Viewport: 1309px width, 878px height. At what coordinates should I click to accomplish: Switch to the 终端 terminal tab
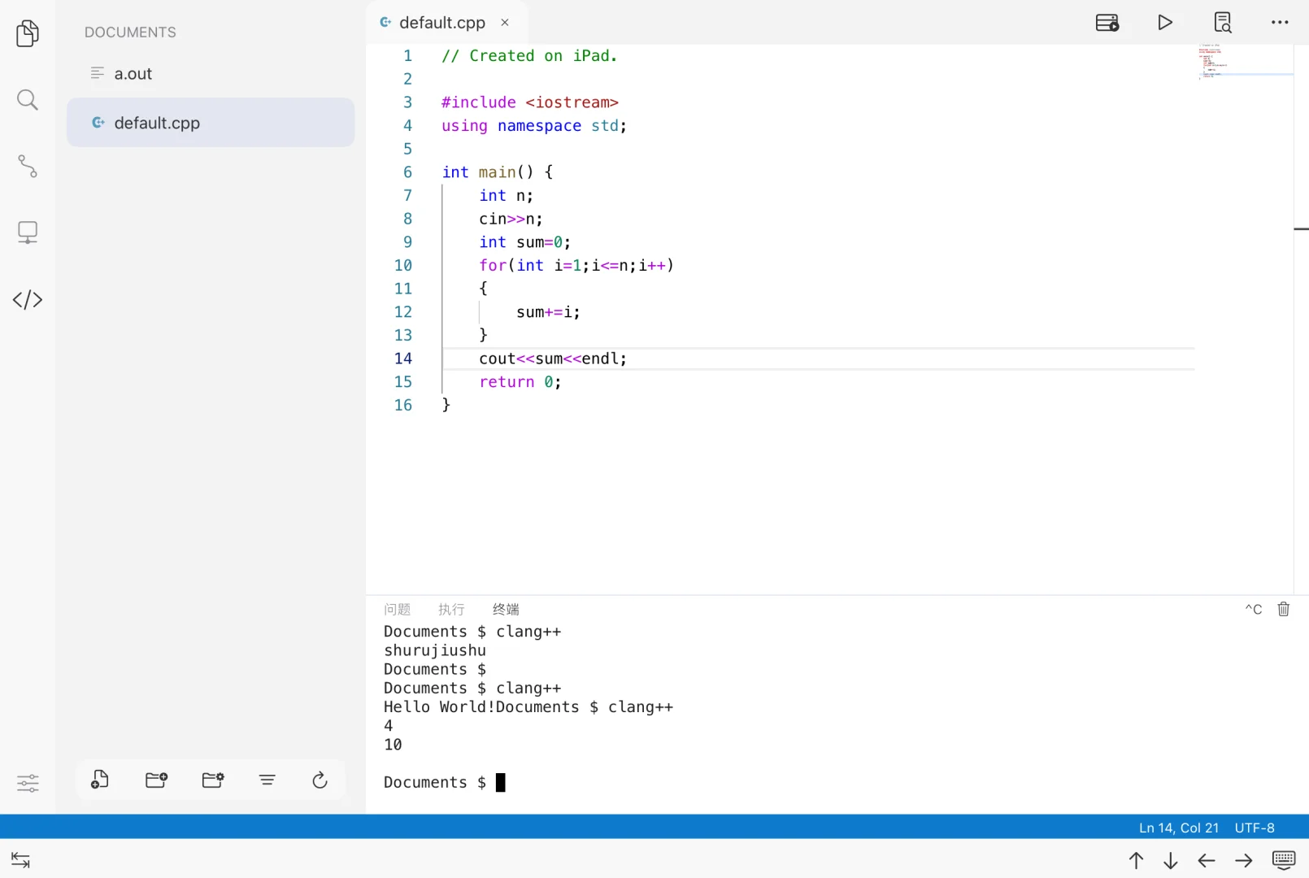click(x=506, y=609)
